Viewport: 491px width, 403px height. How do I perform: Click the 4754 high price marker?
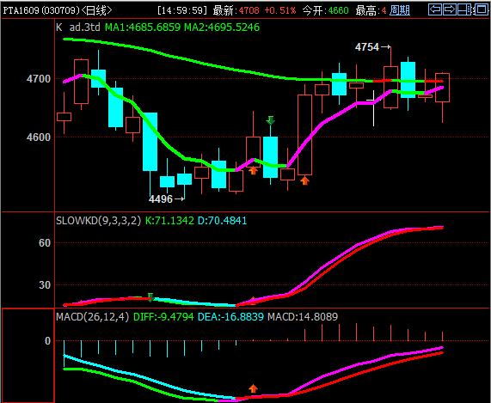click(372, 47)
